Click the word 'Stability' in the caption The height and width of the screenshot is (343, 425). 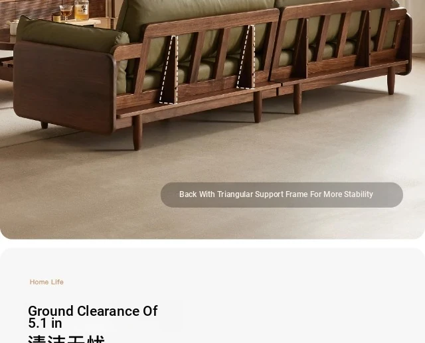pyautogui.click(x=359, y=194)
